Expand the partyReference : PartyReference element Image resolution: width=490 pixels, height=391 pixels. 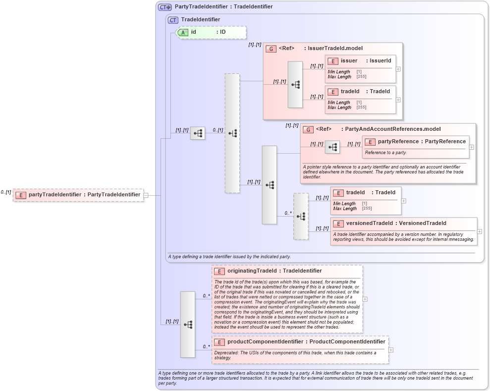(x=471, y=147)
